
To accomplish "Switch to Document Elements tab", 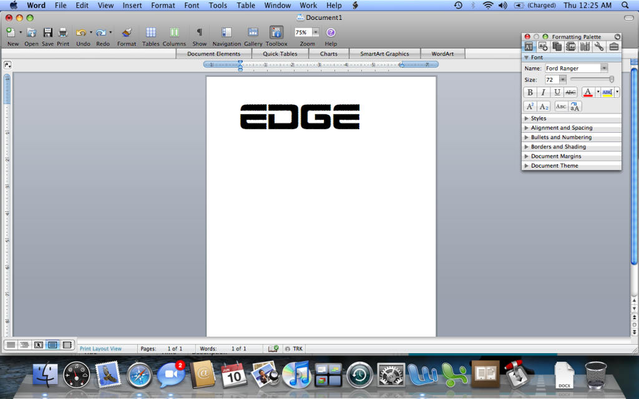I will tap(214, 54).
